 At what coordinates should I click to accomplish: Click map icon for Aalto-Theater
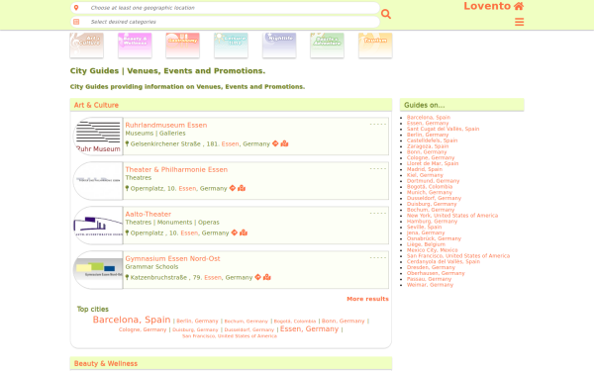pyautogui.click(x=244, y=232)
